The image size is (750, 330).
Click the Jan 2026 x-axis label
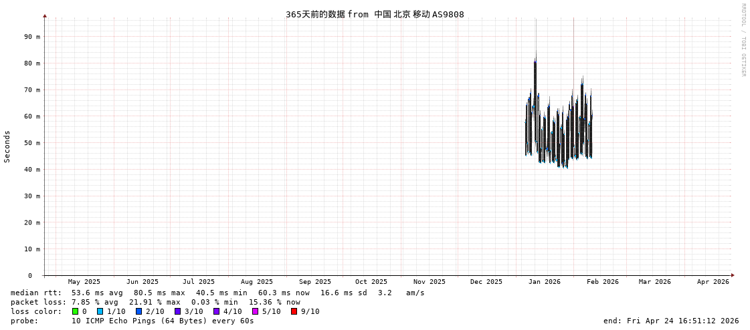544,282
